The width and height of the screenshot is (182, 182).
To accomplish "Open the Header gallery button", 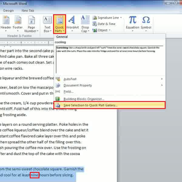I will pyautogui.click(x=6, y=24).
